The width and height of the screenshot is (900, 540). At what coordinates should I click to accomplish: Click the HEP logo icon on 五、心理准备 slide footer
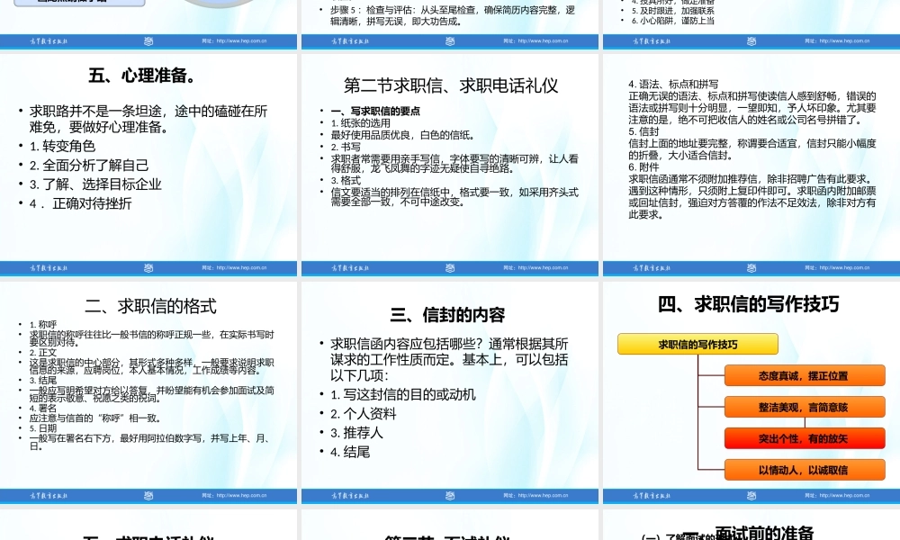[x=148, y=268]
